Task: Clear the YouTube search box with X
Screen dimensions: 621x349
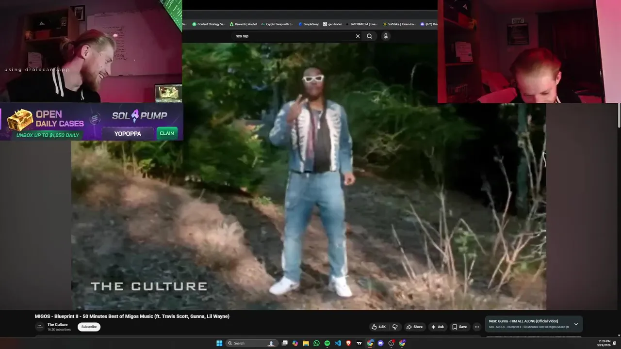Action: pos(358,36)
